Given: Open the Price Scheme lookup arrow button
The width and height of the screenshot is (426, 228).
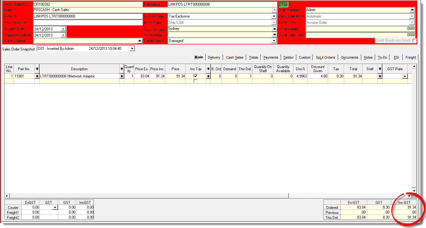Looking at the screenshot, I should point(140,41).
